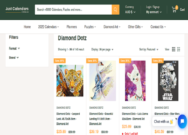This screenshot has width=188, height=135.
Task: Switch to grid view layout
Action: click(x=174, y=49)
